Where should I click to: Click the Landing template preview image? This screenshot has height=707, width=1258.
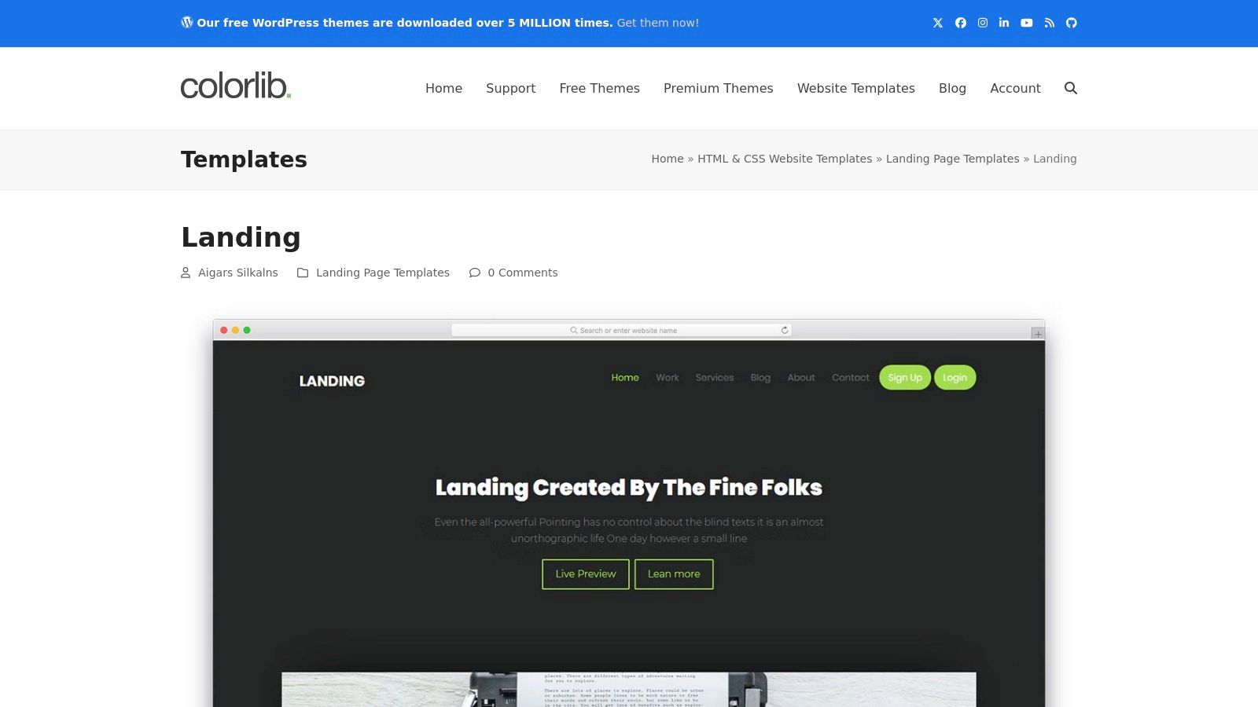click(x=629, y=513)
